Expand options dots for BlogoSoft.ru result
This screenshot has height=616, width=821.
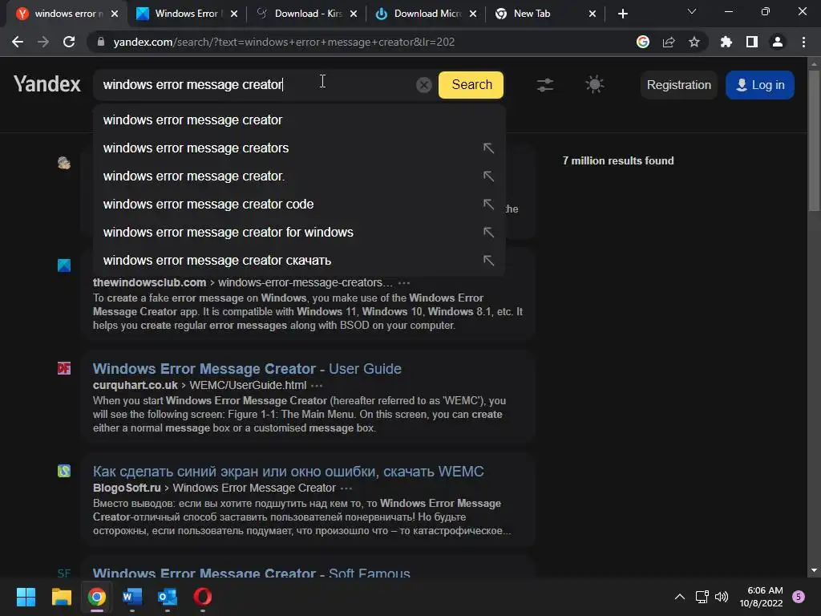point(346,488)
